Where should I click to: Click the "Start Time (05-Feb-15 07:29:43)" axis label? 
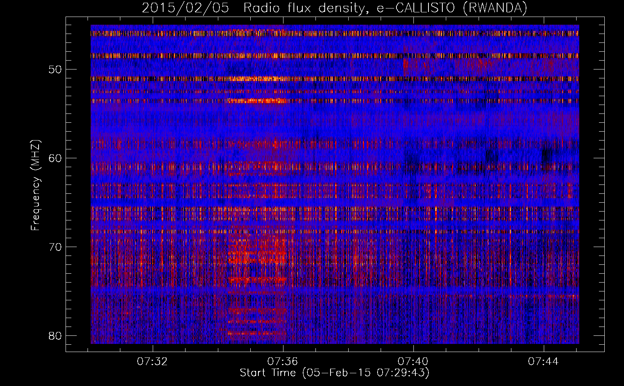(x=334, y=373)
